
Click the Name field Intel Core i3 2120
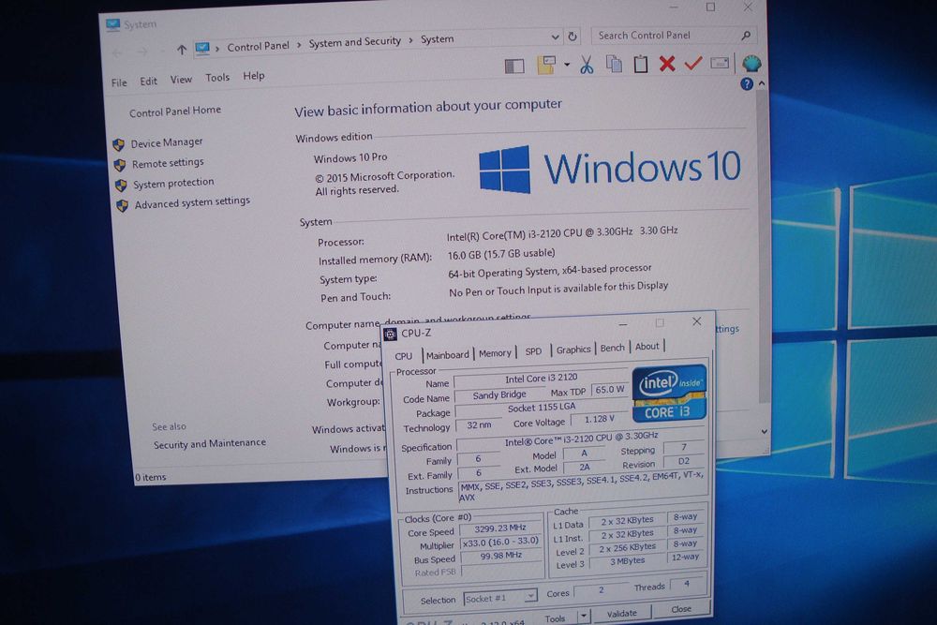click(x=542, y=379)
